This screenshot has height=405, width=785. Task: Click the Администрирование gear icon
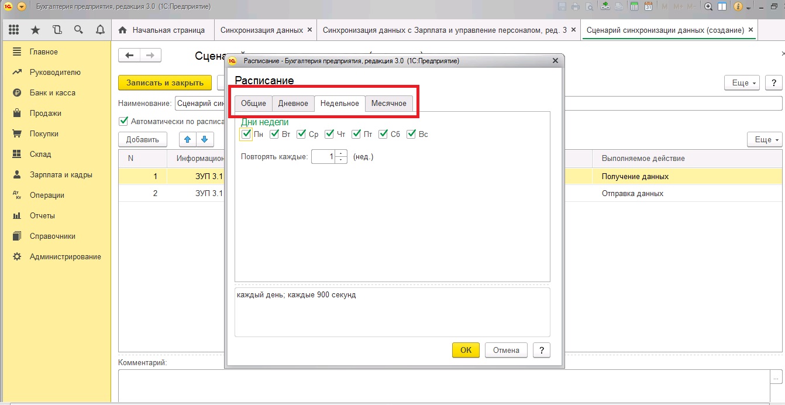pyautogui.click(x=17, y=256)
